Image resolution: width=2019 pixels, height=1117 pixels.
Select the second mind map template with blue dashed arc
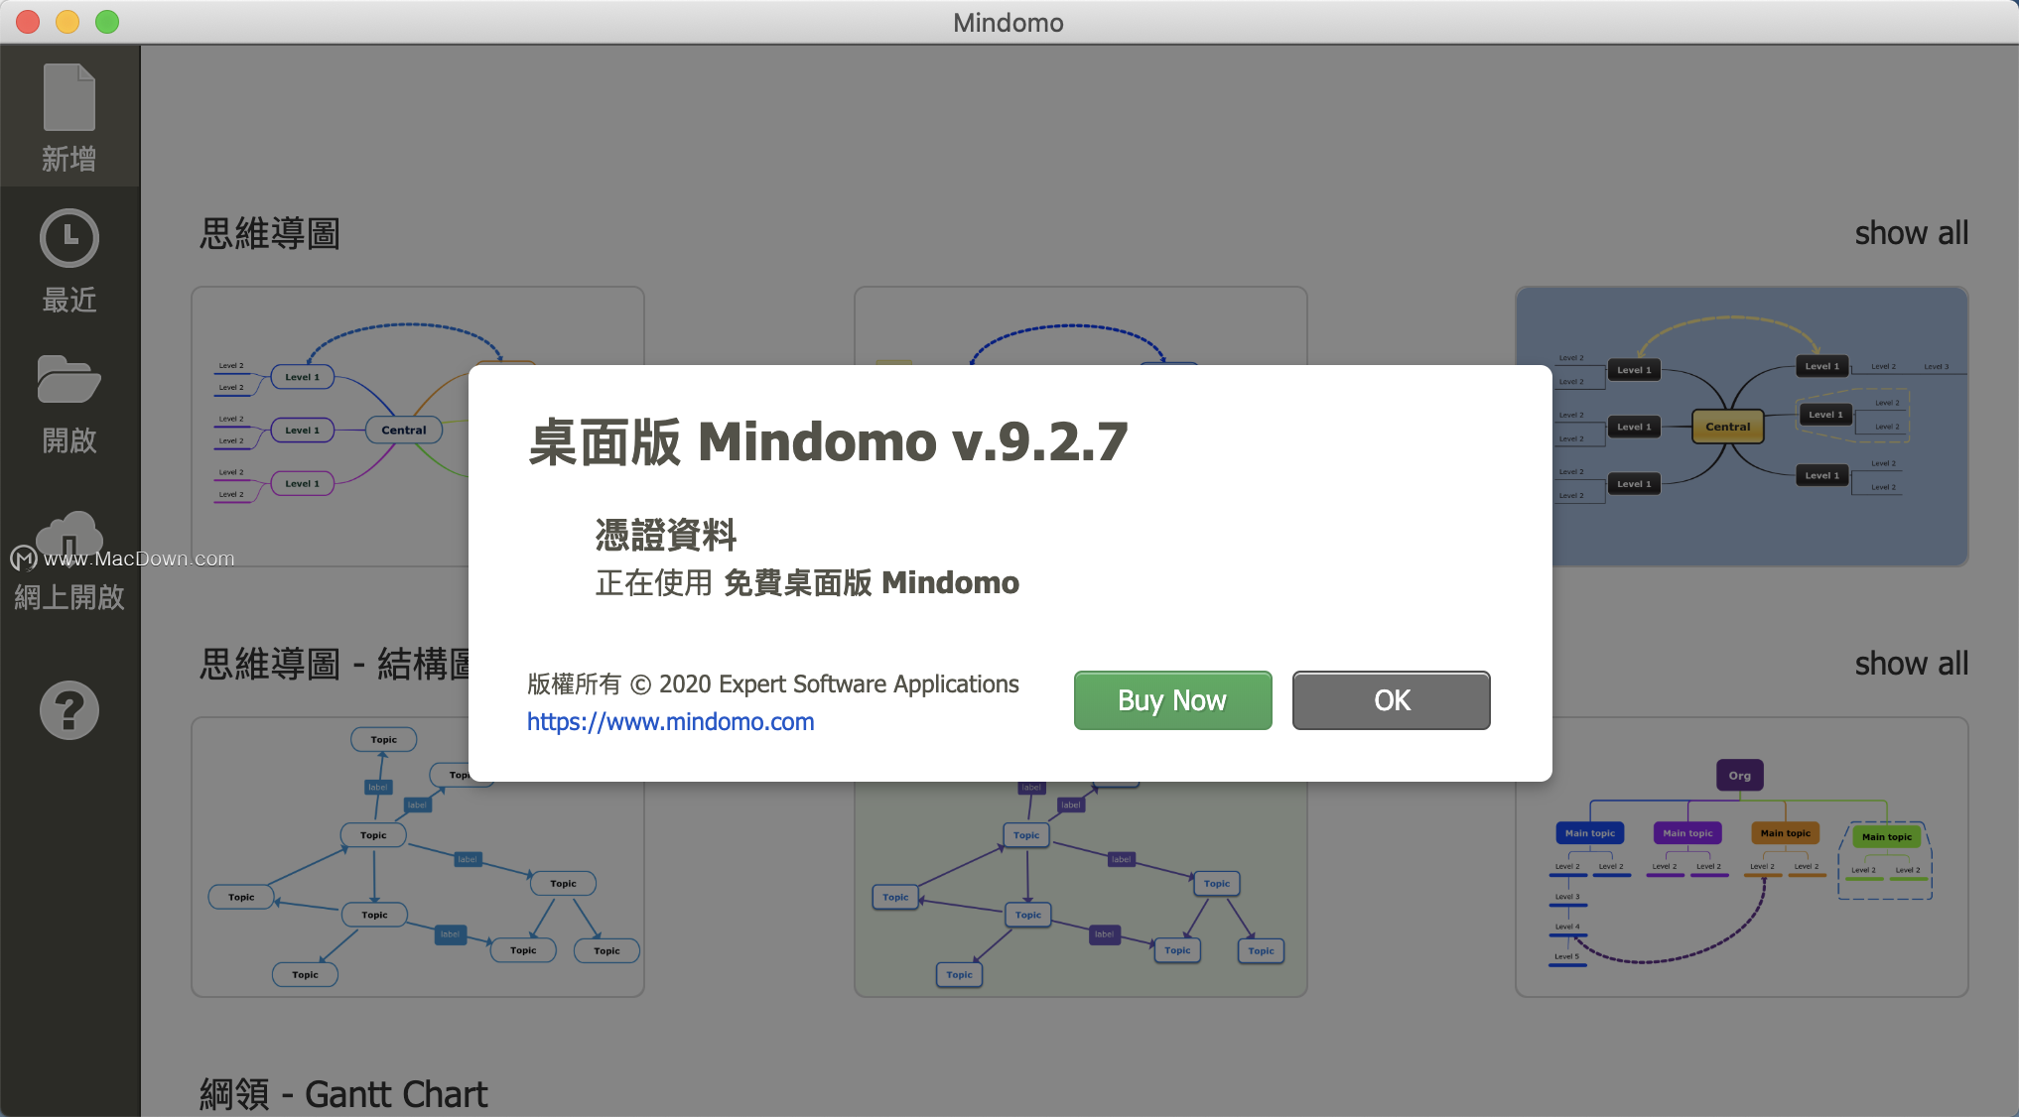1080,325
